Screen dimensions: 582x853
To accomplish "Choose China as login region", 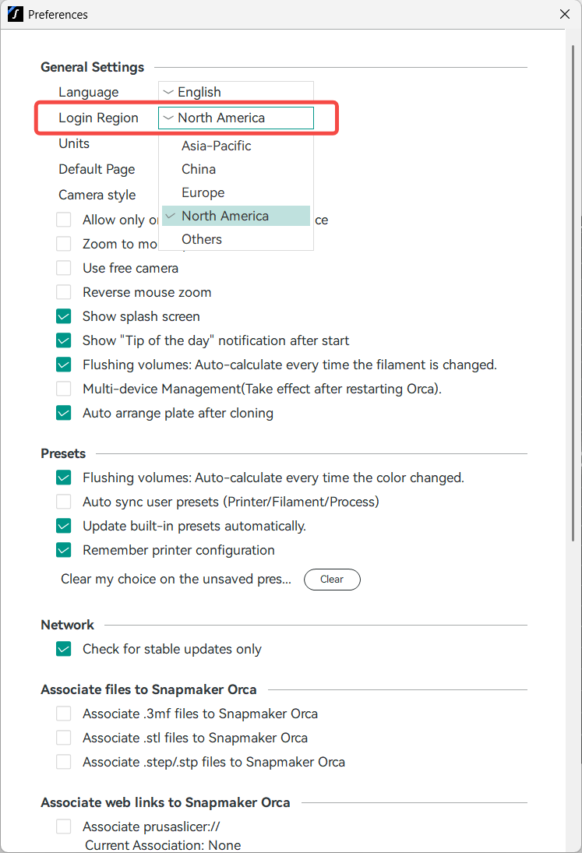I will [x=199, y=169].
